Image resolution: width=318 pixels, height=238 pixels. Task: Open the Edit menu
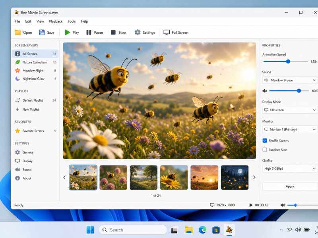pyautogui.click(x=28, y=21)
